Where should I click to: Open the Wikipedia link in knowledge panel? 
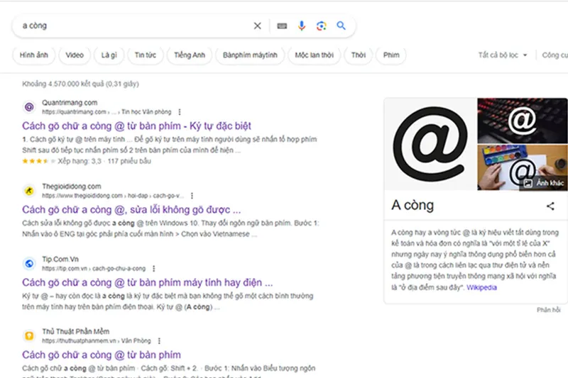[481, 287]
